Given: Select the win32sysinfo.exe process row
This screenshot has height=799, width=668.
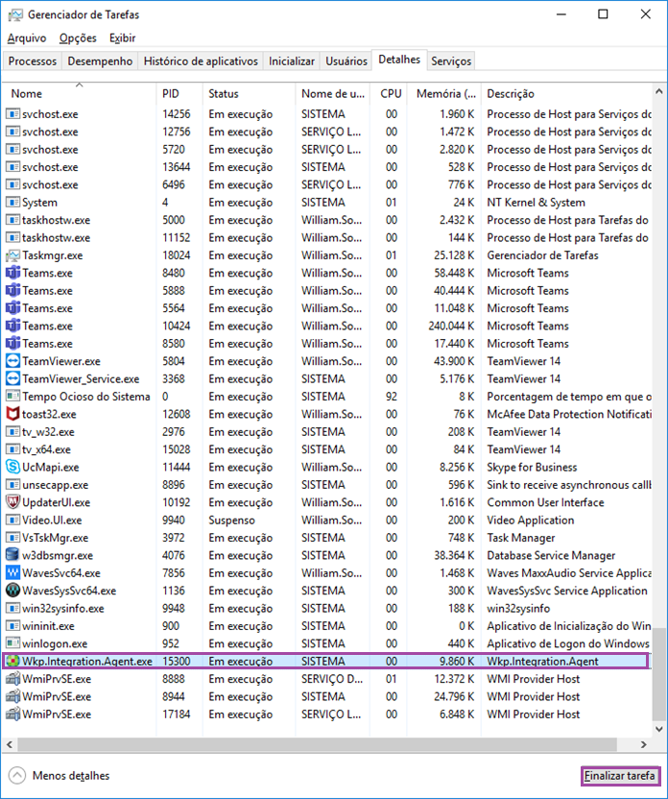Looking at the screenshot, I should tap(327, 609).
